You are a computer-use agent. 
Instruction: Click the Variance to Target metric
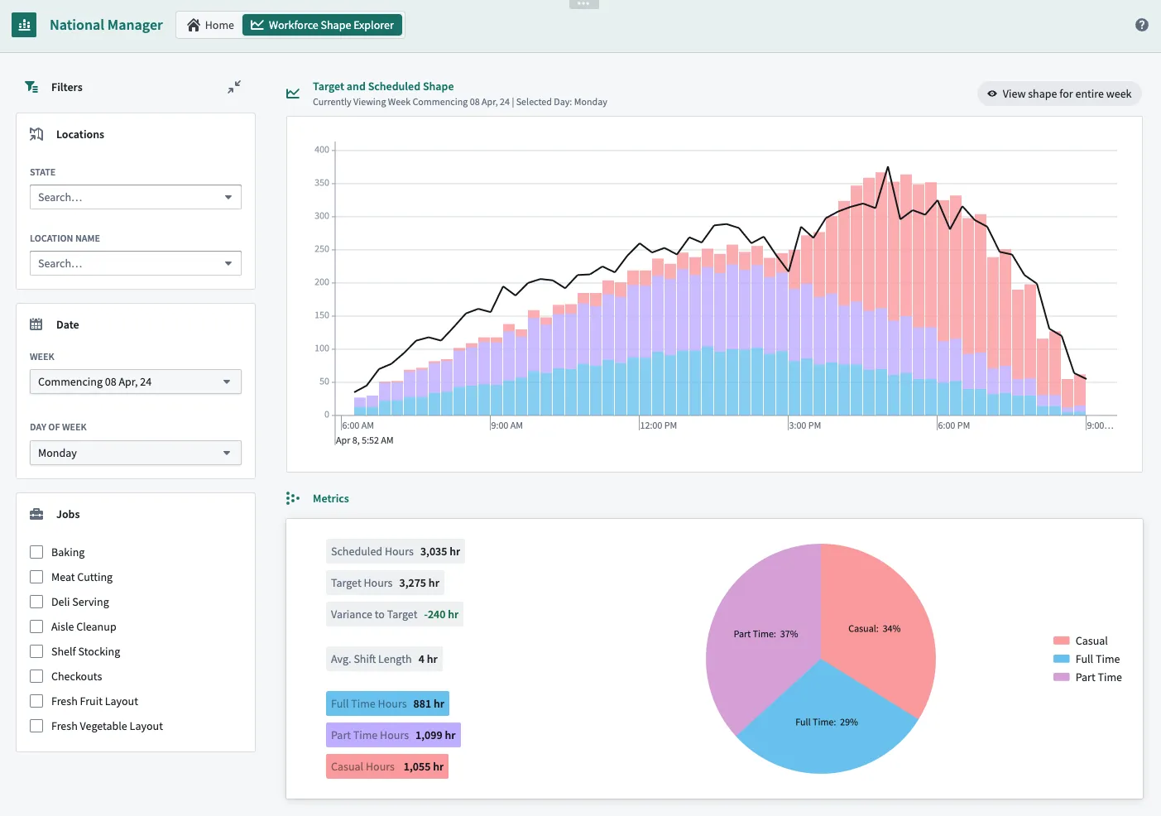coord(395,614)
